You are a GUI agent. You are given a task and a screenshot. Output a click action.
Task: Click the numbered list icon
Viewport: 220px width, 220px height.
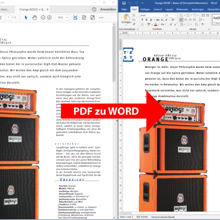pyautogui.click(x=188, y=15)
